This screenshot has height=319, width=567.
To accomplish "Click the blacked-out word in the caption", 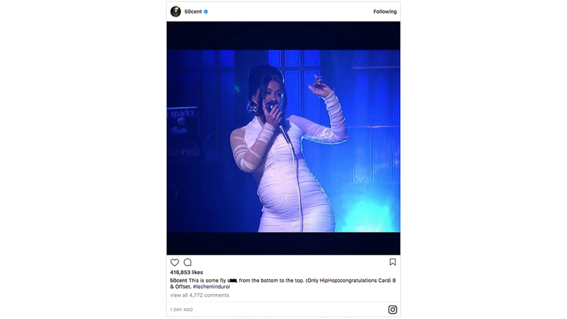I will point(233,281).
